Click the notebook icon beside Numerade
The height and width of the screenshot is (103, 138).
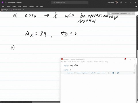[x=110, y=13]
